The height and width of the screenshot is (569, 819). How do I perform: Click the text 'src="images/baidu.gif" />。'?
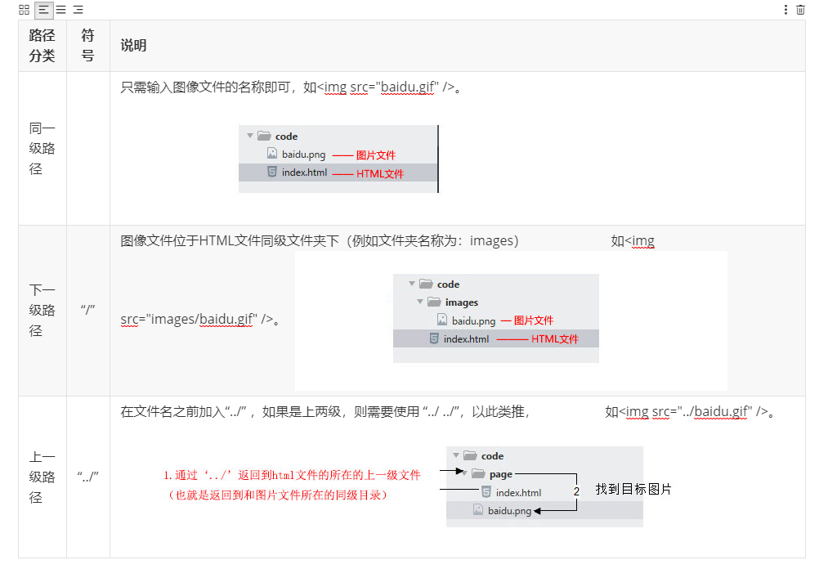(x=202, y=320)
